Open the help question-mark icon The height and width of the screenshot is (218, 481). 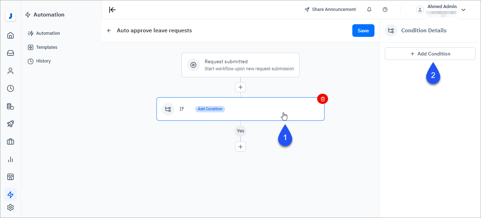385,9
